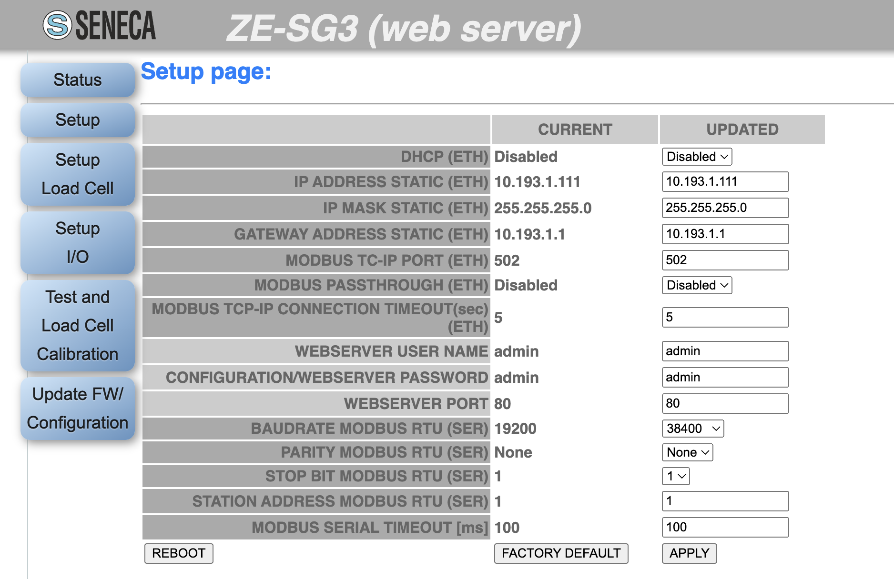Click the Modbus TC-IP port field
The width and height of the screenshot is (894, 579).
pyautogui.click(x=725, y=260)
